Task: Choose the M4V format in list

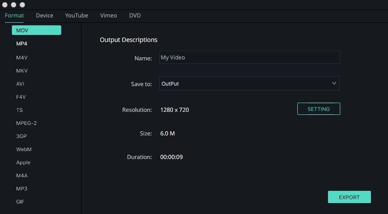Action: 22,58
